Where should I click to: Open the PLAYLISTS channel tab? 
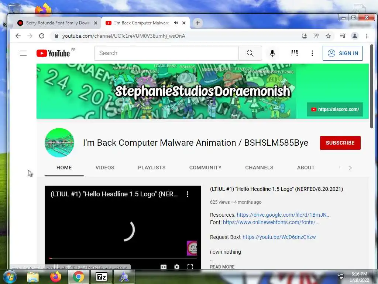(152, 168)
